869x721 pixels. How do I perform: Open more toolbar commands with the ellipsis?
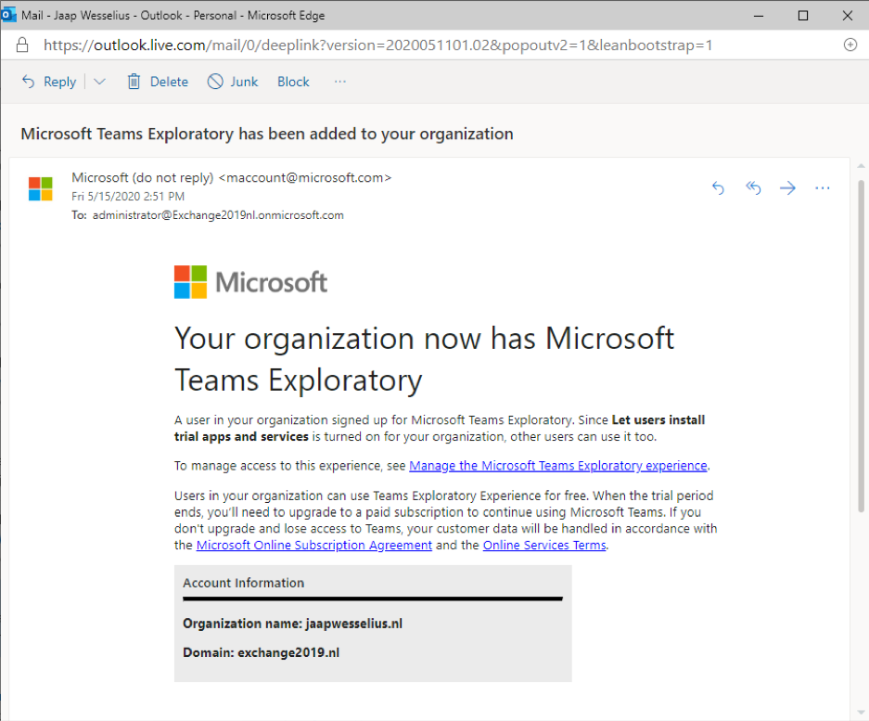point(339,81)
